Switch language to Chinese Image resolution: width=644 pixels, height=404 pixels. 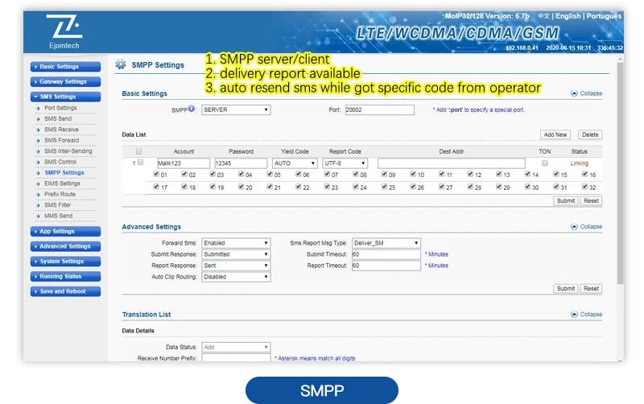click(x=543, y=16)
